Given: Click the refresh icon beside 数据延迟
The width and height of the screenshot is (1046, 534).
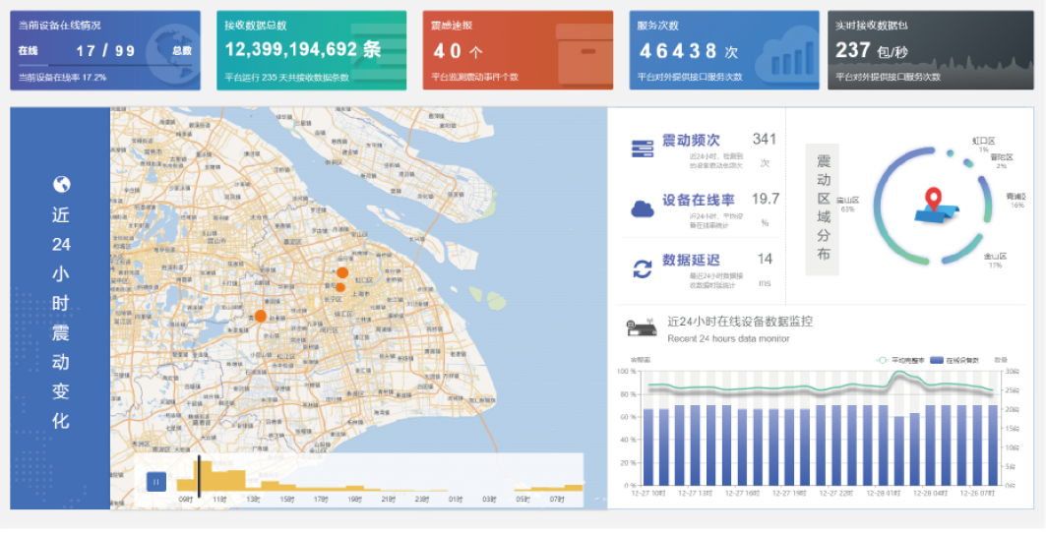Looking at the screenshot, I should point(642,268).
